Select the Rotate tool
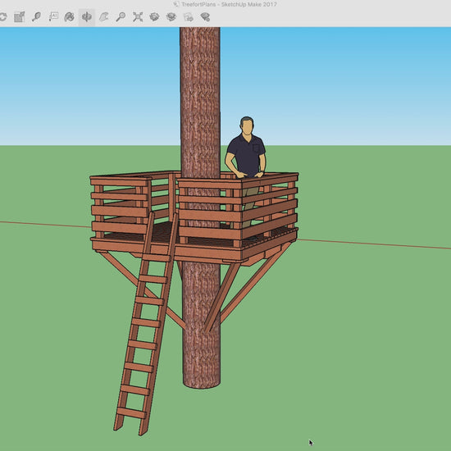This screenshot has width=451, height=451. pos(2,16)
